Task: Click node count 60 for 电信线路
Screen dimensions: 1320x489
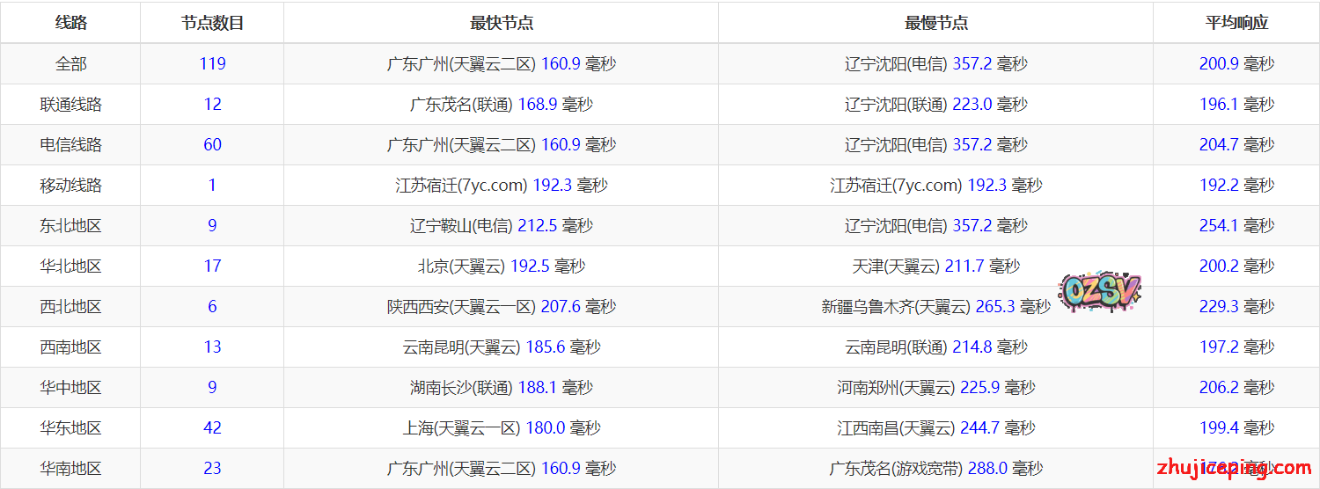Action: [212, 144]
